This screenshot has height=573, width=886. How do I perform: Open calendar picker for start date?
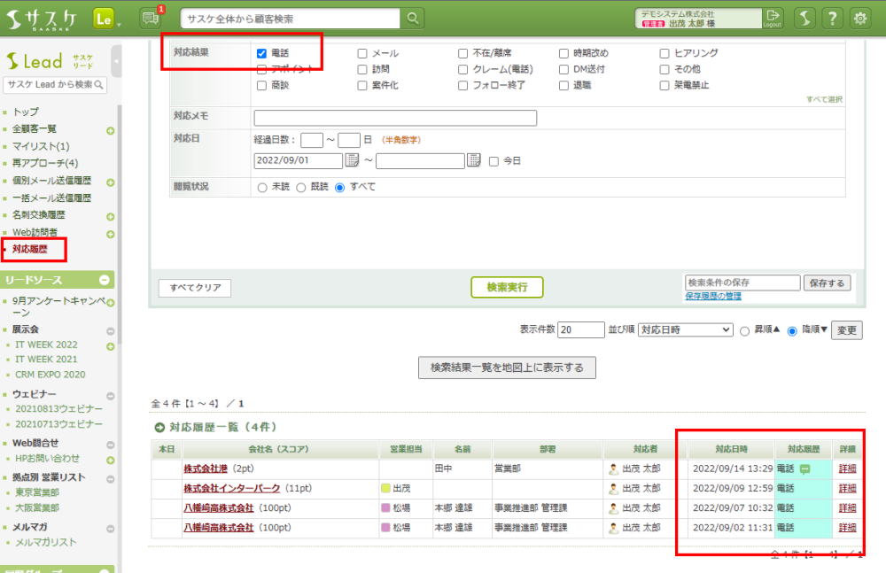352,160
